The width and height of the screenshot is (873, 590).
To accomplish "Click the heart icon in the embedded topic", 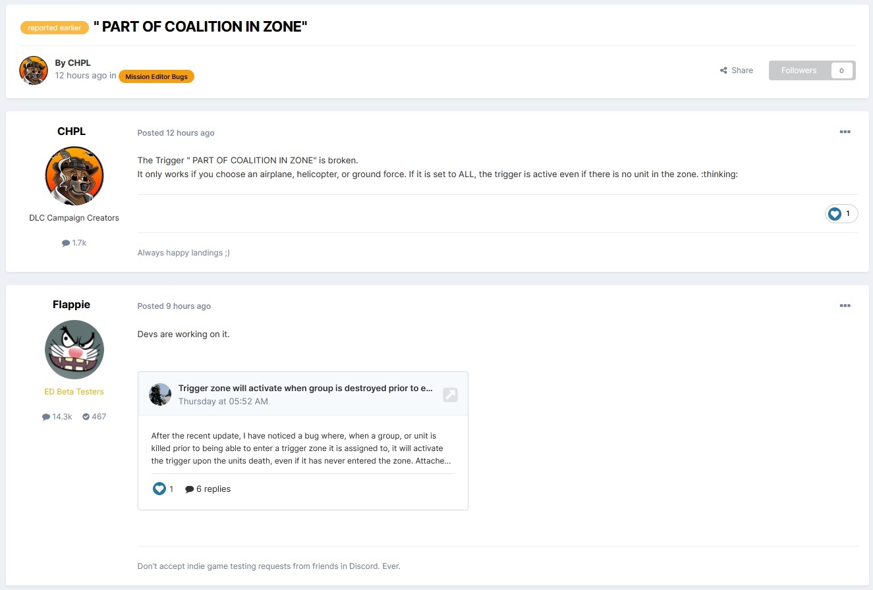I will point(159,489).
